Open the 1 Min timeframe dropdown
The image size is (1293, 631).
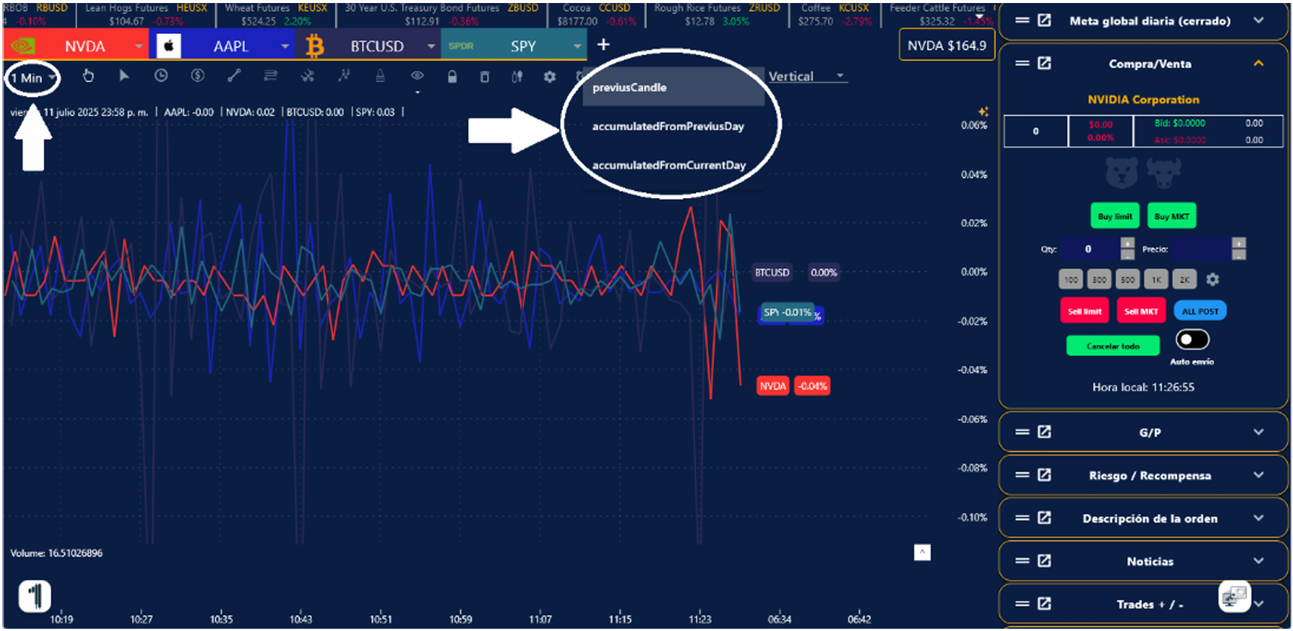(33, 78)
